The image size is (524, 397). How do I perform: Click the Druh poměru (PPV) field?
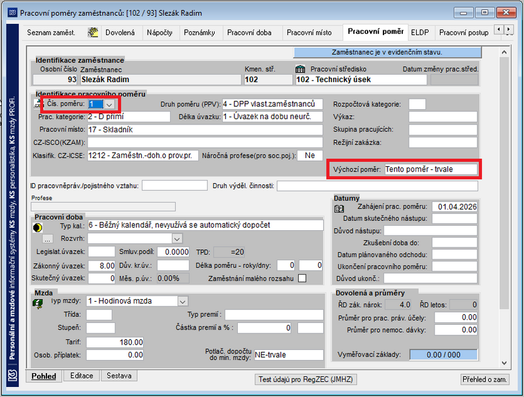point(272,104)
